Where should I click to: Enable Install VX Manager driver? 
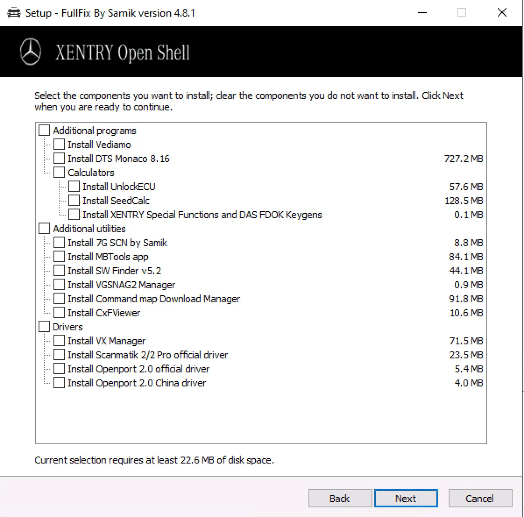pos(59,341)
